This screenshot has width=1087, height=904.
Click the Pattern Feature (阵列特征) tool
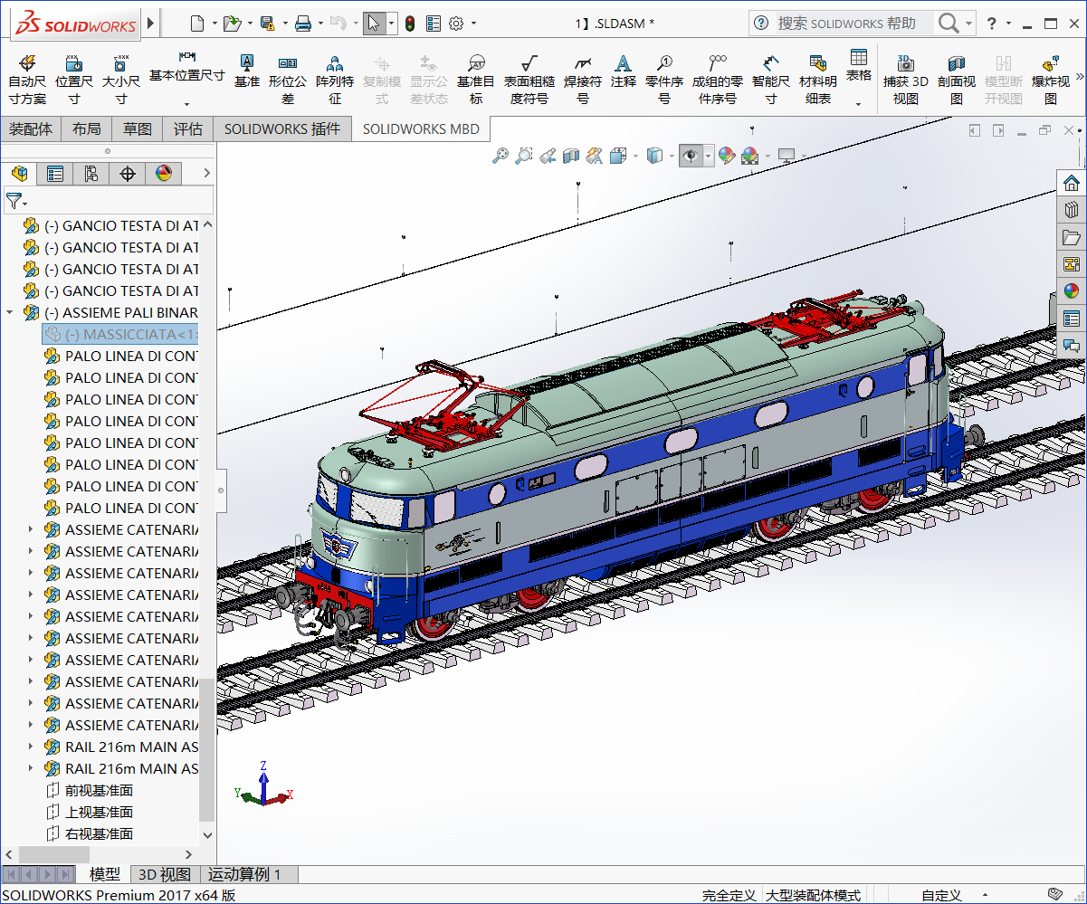[335, 79]
